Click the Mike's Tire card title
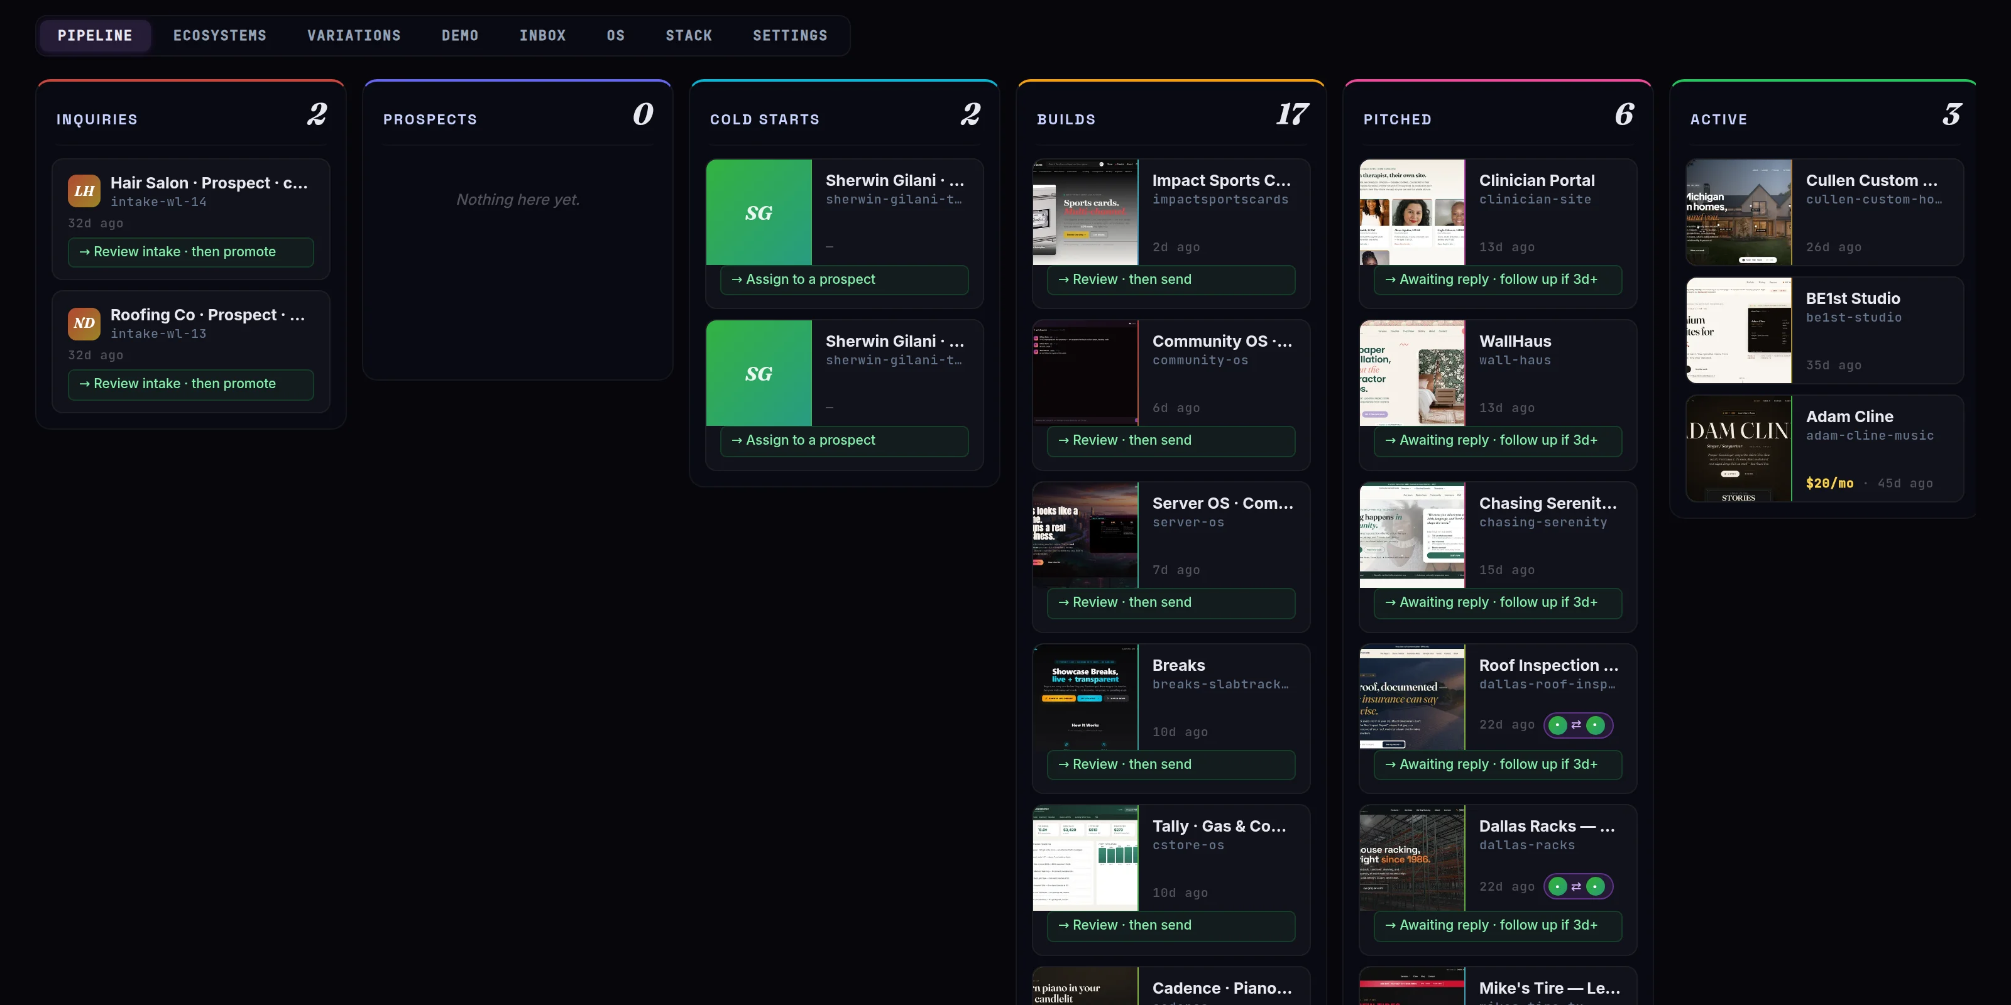Viewport: 2011px width, 1005px height. pyautogui.click(x=1550, y=988)
